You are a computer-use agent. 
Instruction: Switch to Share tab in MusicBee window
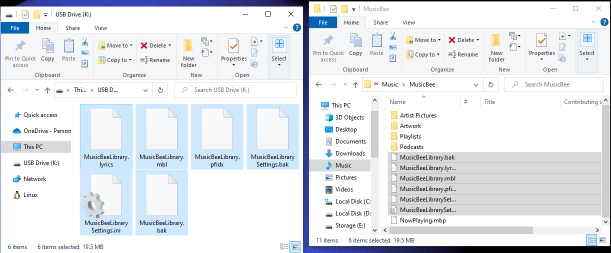point(380,22)
